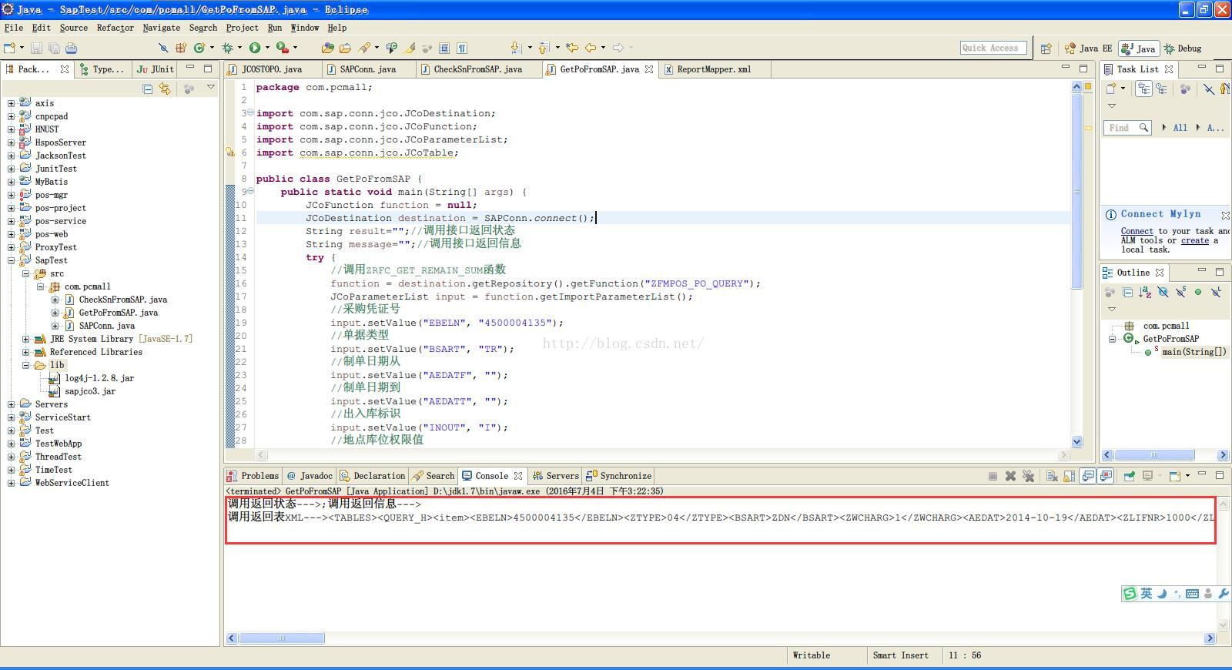The image size is (1232, 670).
Task: Click the Save toolbar icon
Action: click(x=36, y=48)
